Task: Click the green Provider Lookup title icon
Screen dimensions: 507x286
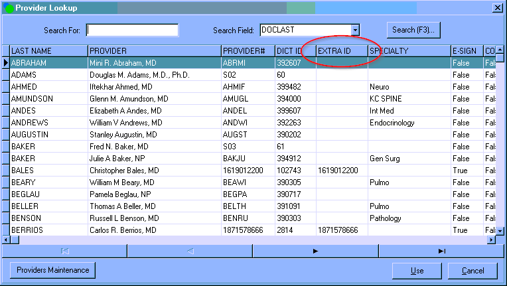Action: pyautogui.click(x=9, y=8)
